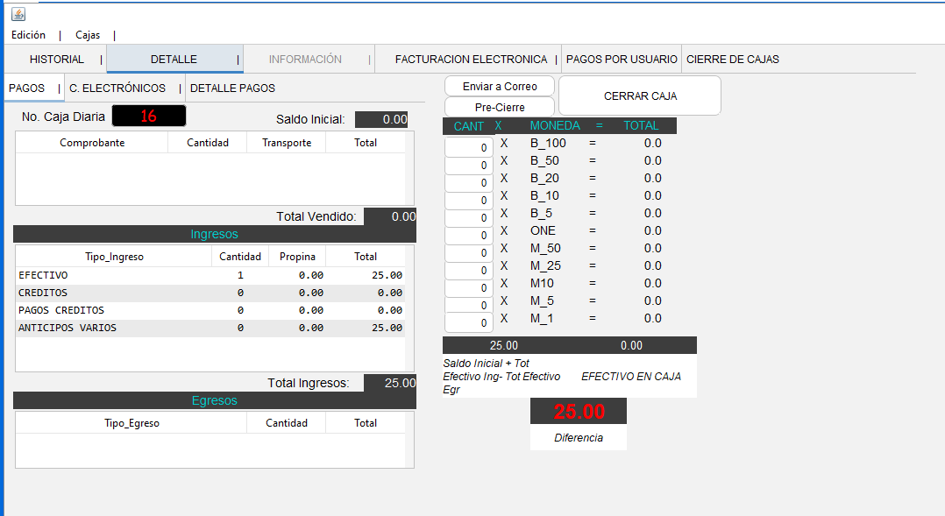Focus the B_20 quantity field
The width and height of the screenshot is (945, 516).
coord(469,182)
